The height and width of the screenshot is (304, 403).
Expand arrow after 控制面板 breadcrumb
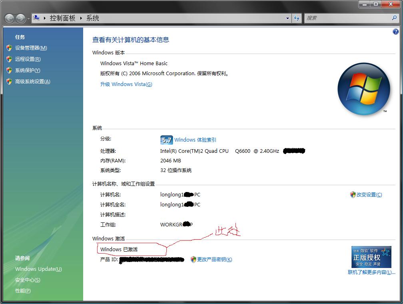[x=81, y=18]
